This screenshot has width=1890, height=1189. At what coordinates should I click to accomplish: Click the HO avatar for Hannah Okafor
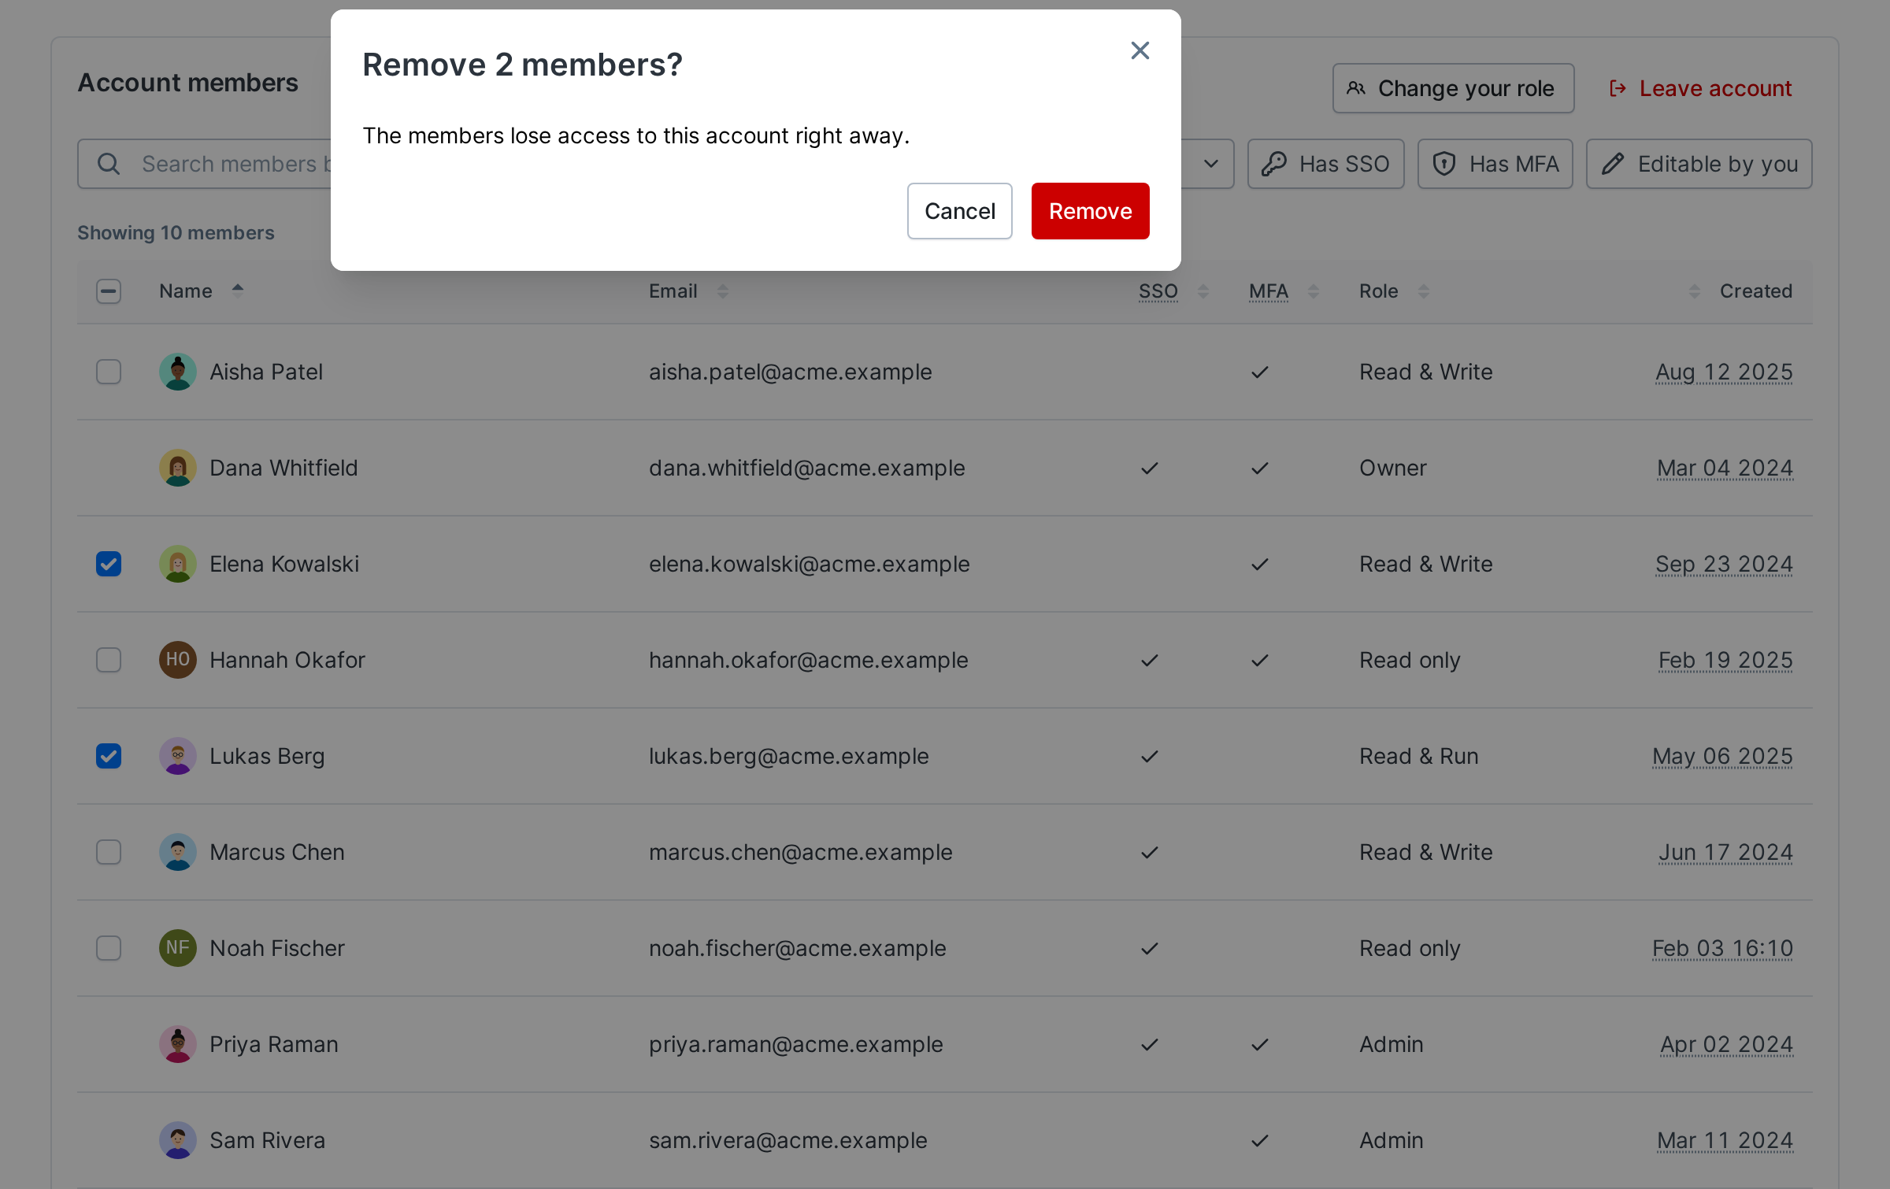point(178,660)
